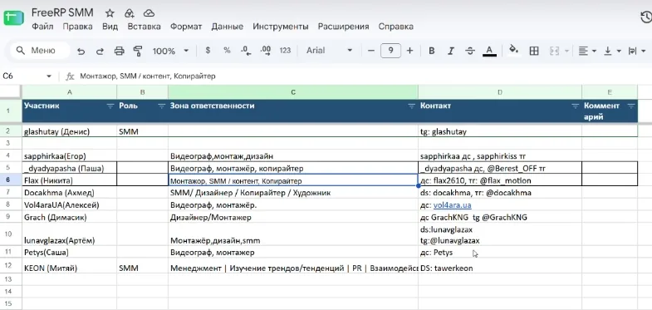Open the text color picker
652x310 pixels.
click(x=489, y=51)
